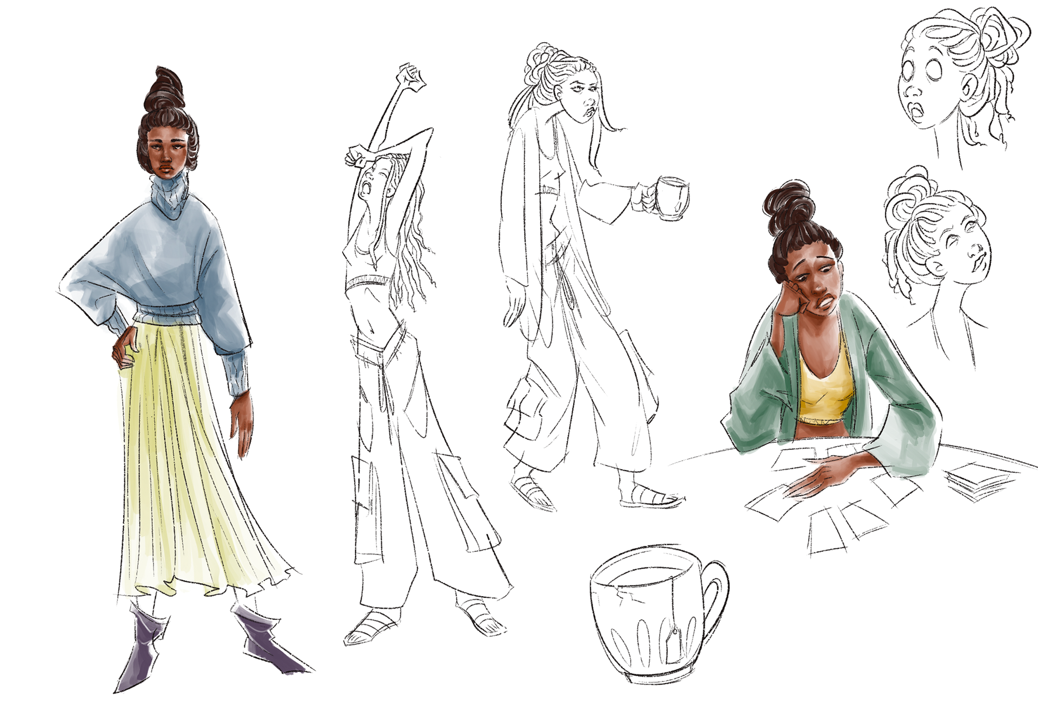Click the large teacup sketch
This screenshot has width=1038, height=721.
pyautogui.click(x=646, y=616)
